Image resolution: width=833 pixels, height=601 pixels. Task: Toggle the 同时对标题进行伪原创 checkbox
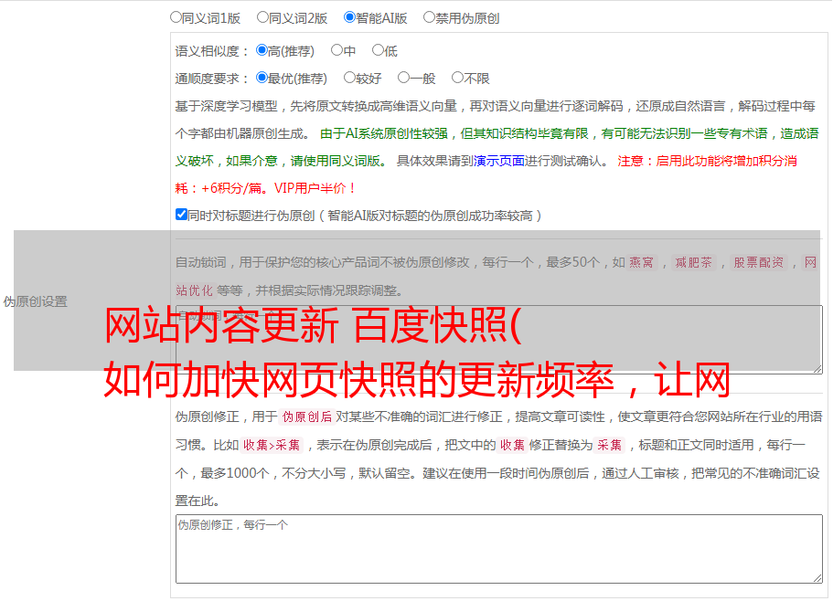(181, 215)
